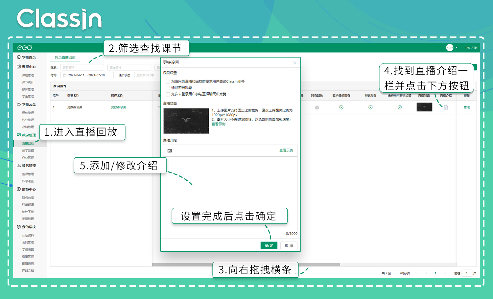The image size is (493, 299).
Task: Expand the 我的学校 sidebar section
Action: 29,227
